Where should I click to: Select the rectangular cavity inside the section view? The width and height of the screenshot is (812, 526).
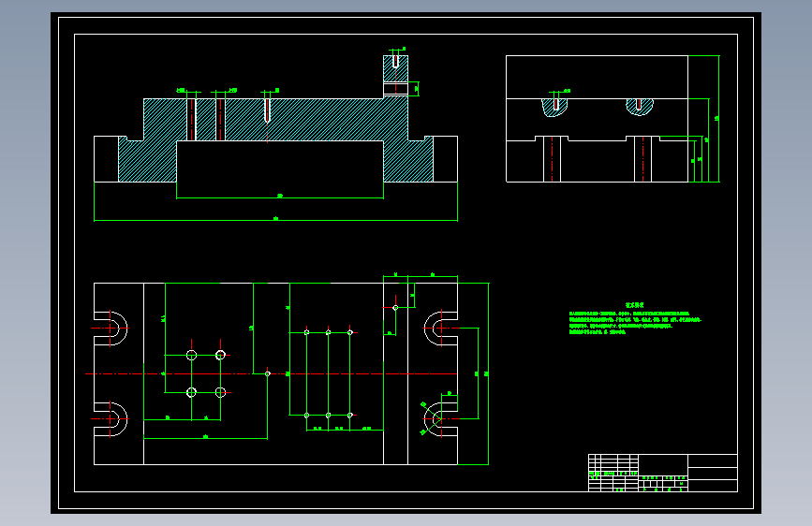click(x=280, y=161)
